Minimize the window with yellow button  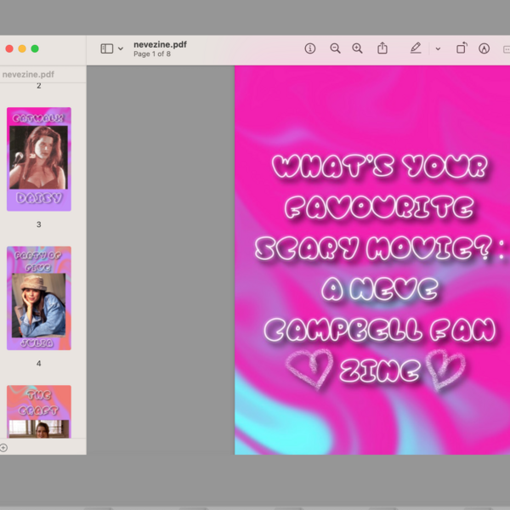coord(22,48)
